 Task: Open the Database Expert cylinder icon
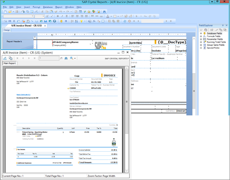[61, 21]
